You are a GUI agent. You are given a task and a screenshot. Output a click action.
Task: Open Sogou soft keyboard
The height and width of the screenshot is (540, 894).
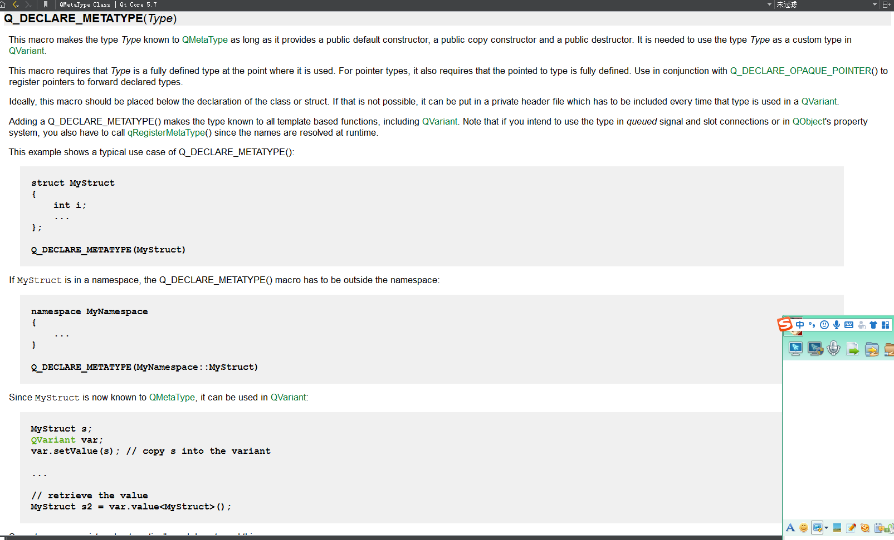849,325
